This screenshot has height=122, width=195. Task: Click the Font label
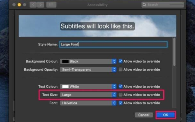pyautogui.click(x=53, y=103)
